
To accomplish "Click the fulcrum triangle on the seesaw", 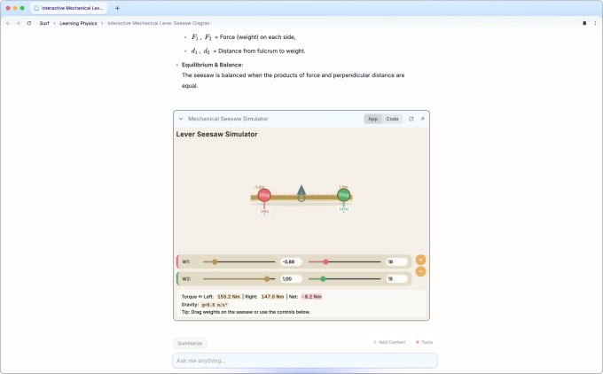I will coord(301,190).
